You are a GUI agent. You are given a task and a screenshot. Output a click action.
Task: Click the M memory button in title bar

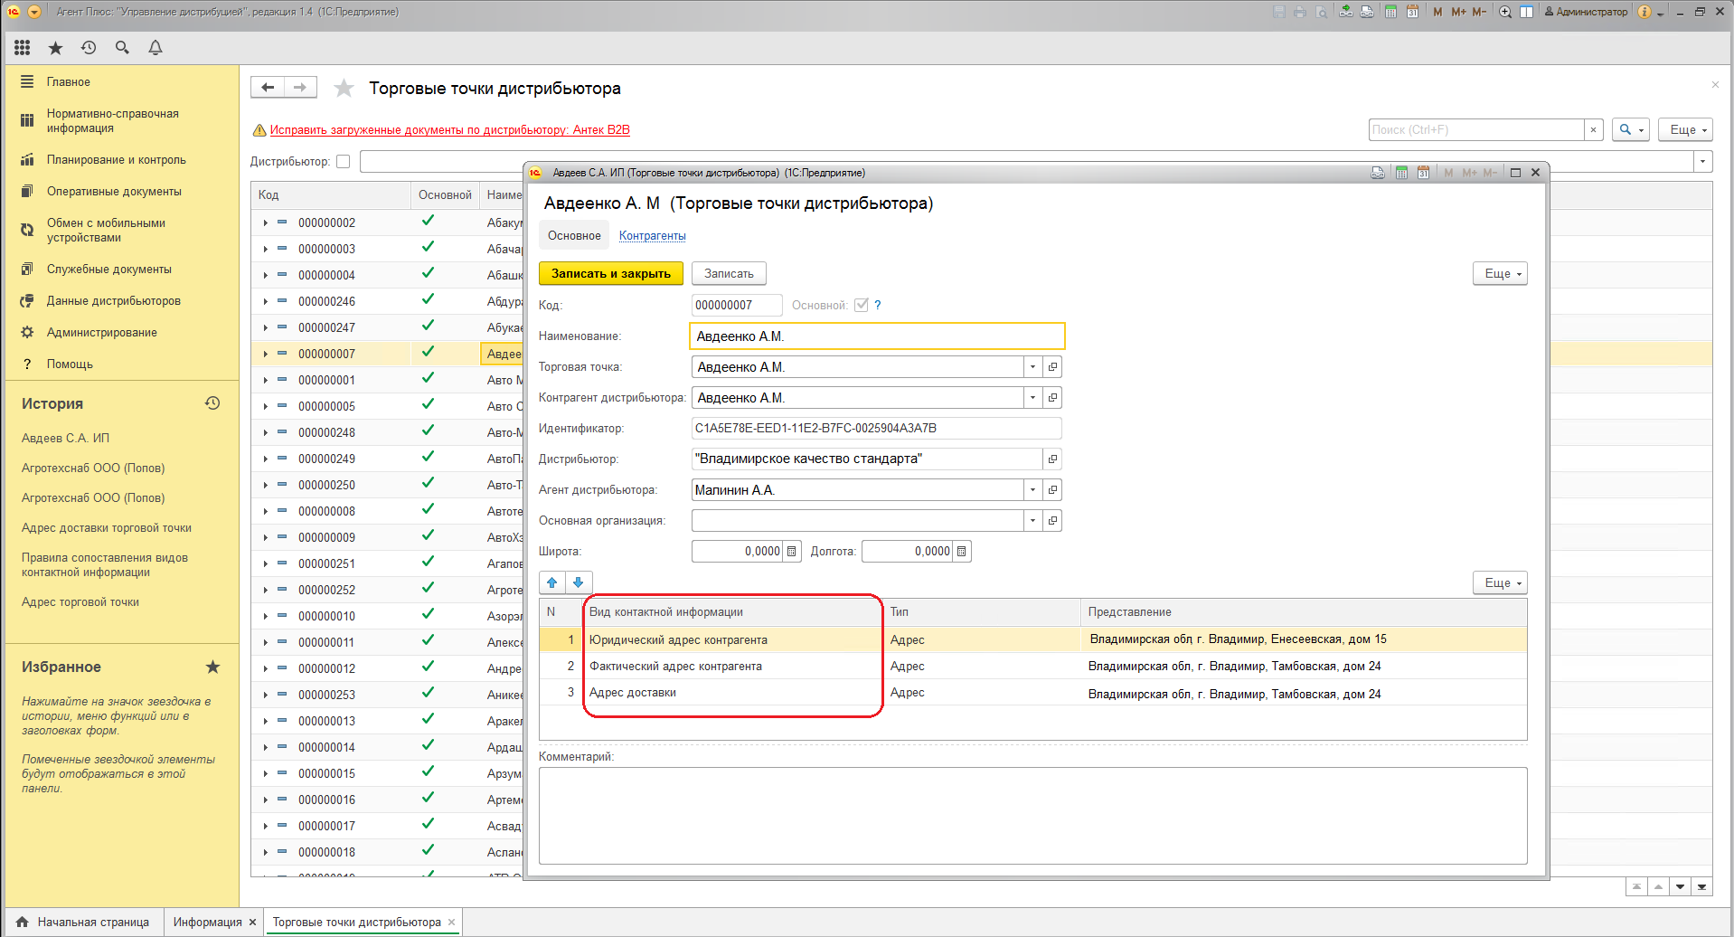point(1437,12)
